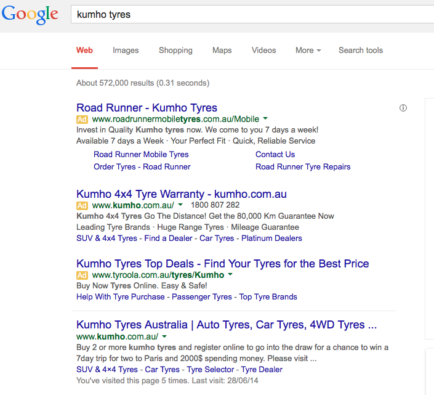Open Road Runner Tyre Repairs sitelink

[x=303, y=167]
